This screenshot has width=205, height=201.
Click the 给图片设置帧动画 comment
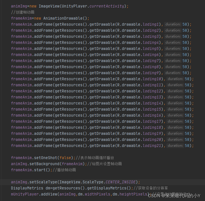(107, 164)
